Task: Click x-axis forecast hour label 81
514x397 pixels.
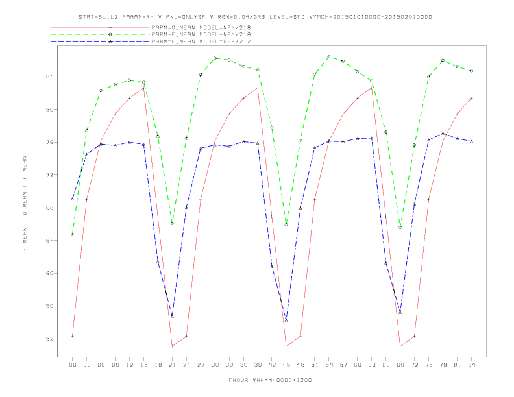Action: 458,365
